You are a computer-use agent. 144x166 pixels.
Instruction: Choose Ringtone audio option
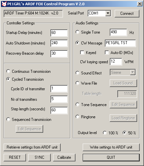(x=77, y=117)
